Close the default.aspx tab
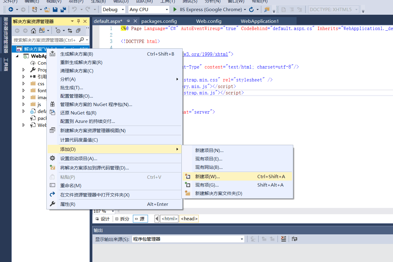 (135, 21)
